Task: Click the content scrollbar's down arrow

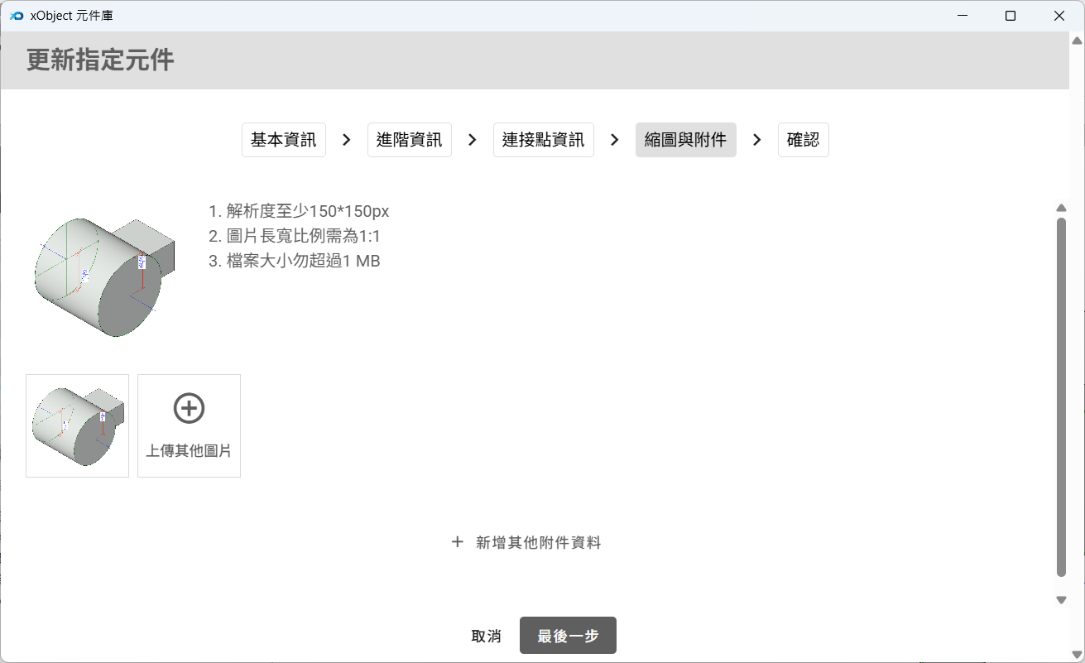Action: click(x=1061, y=600)
